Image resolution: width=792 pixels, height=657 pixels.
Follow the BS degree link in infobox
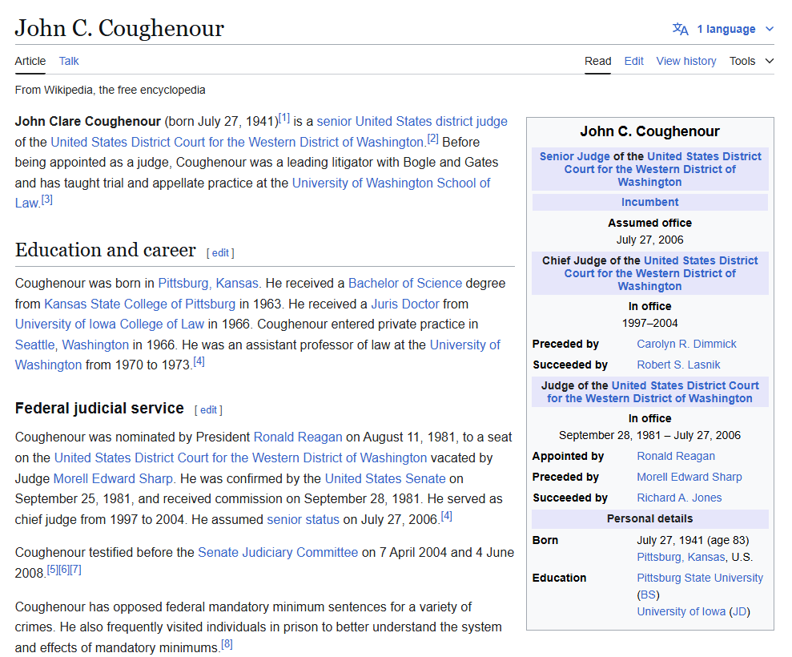[x=648, y=595]
